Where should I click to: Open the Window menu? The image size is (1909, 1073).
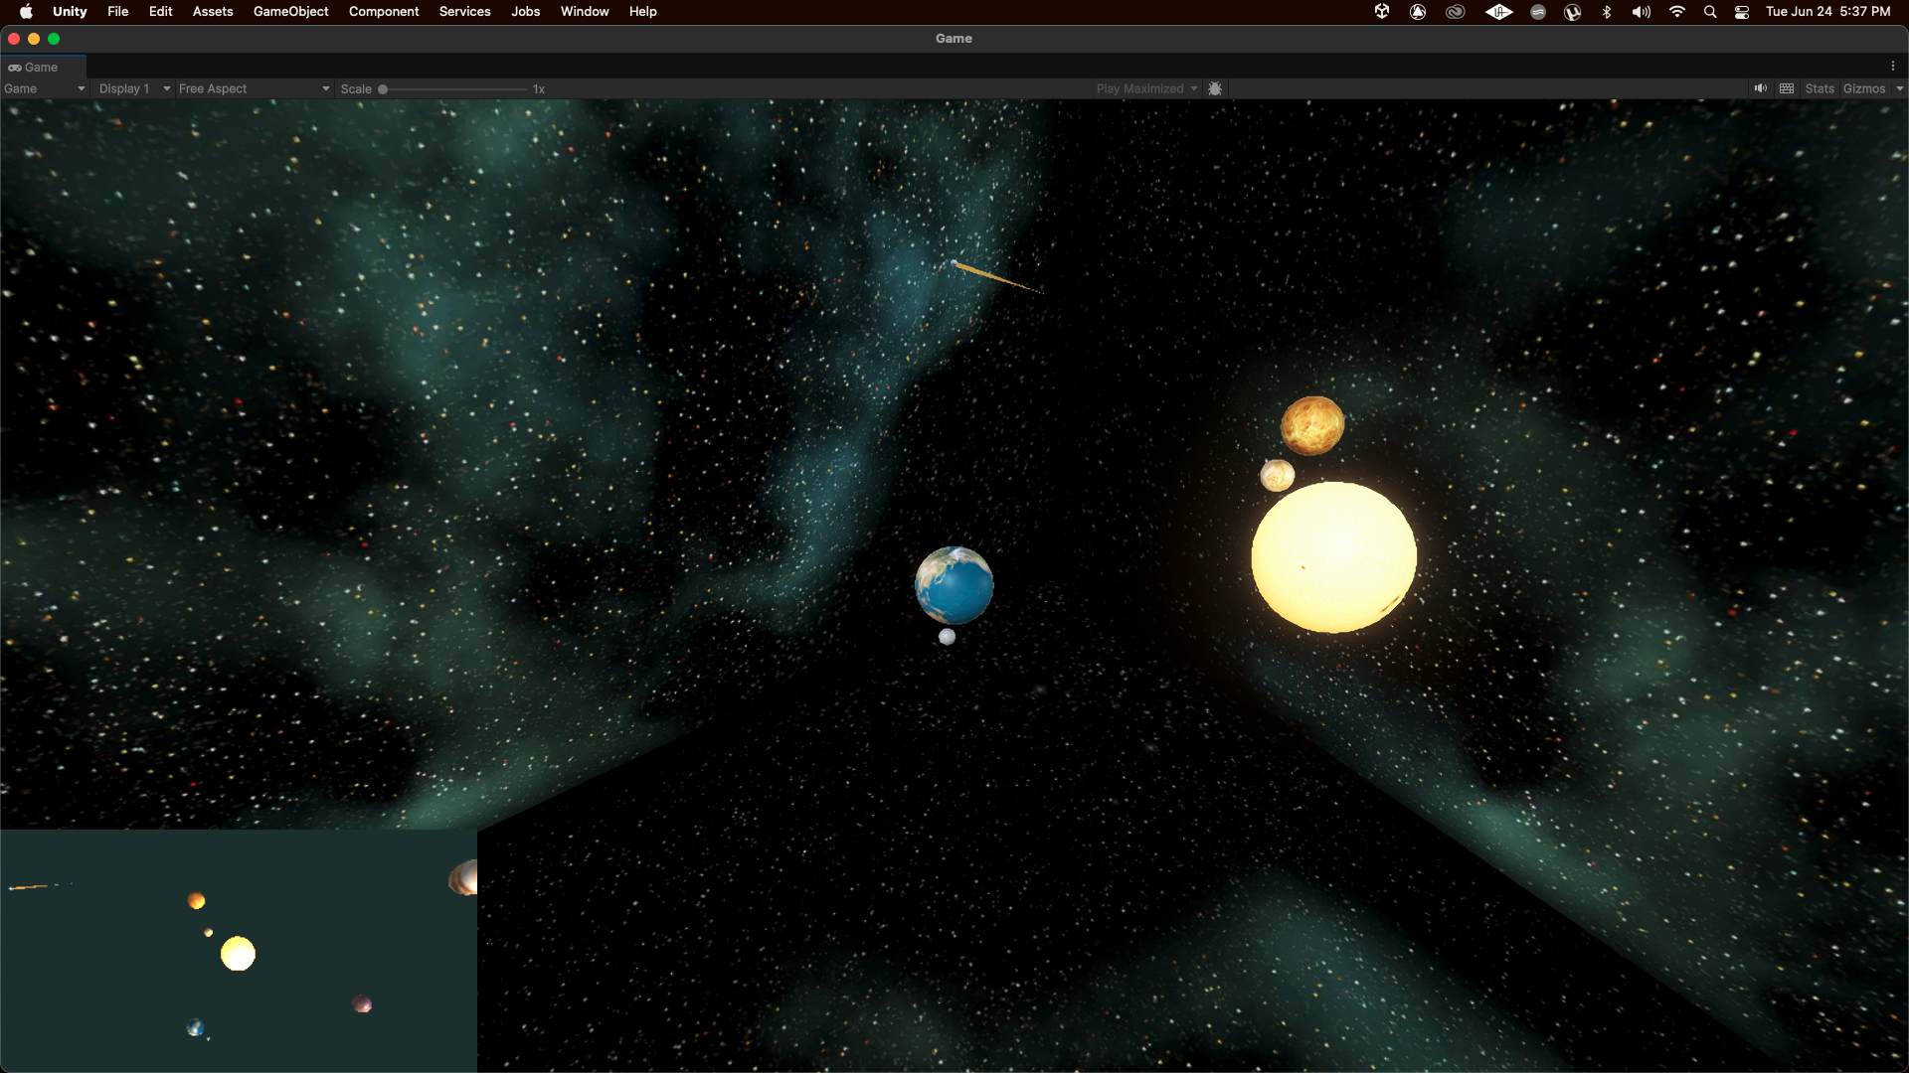pyautogui.click(x=585, y=12)
